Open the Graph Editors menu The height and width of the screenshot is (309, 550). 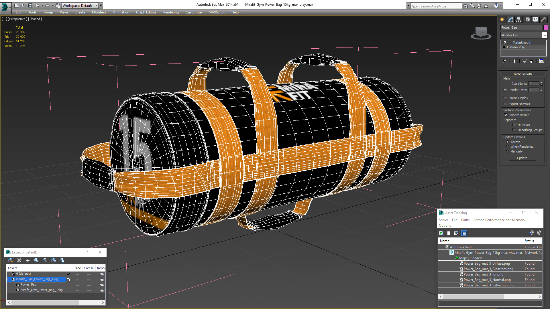click(146, 12)
